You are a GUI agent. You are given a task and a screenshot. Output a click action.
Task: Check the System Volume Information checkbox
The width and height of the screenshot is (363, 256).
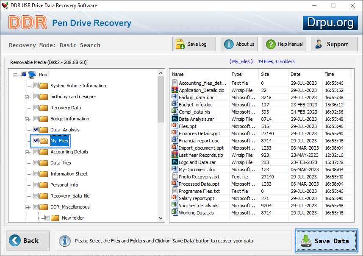pos(36,86)
